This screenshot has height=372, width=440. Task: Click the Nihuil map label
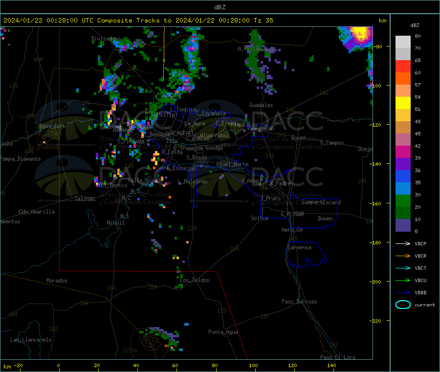(x=116, y=223)
